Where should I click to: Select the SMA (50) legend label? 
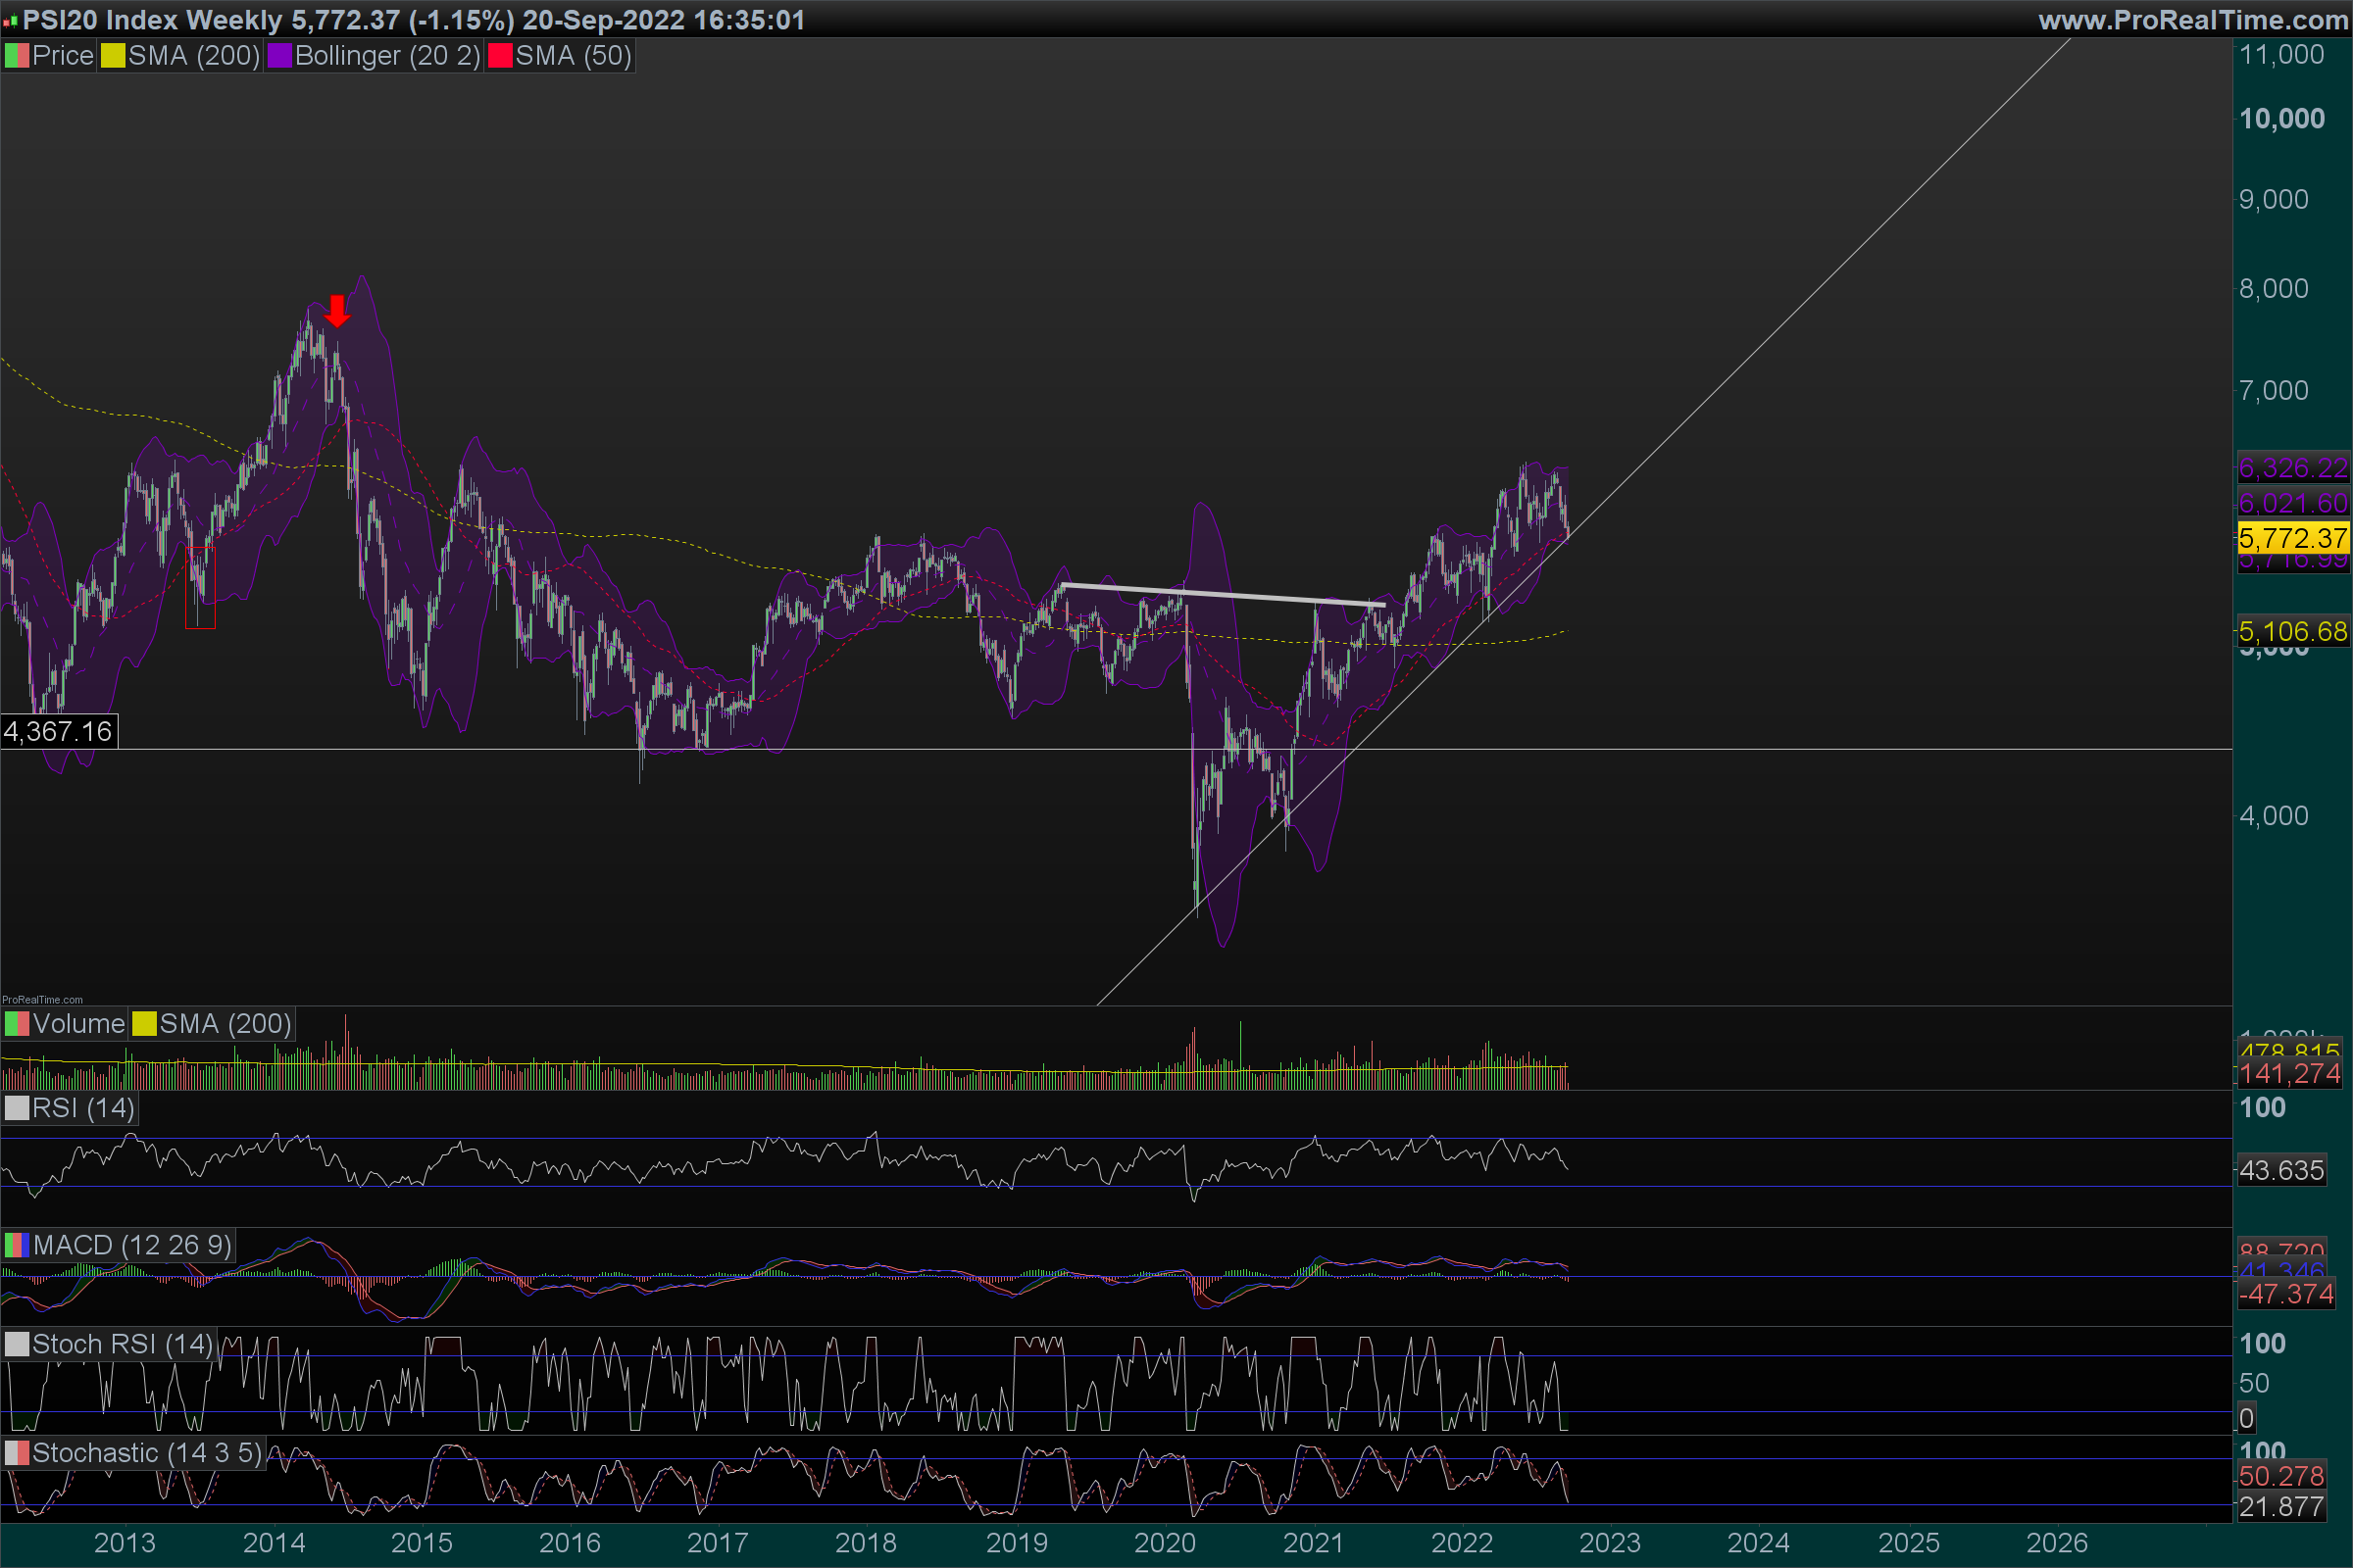point(574,56)
